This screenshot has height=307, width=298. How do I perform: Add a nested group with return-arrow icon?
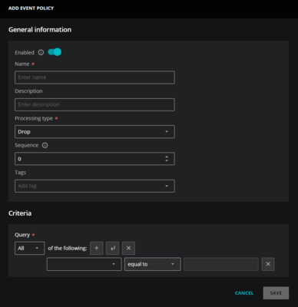click(x=113, y=248)
